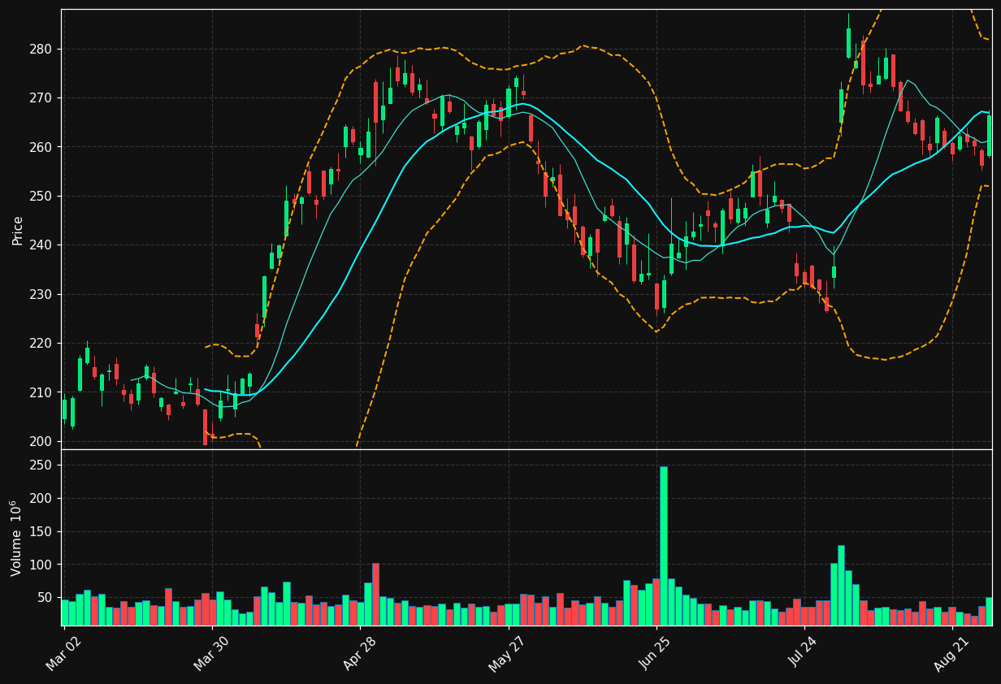Click the 270 price tick label
This screenshot has height=684, width=1001.
tap(41, 98)
